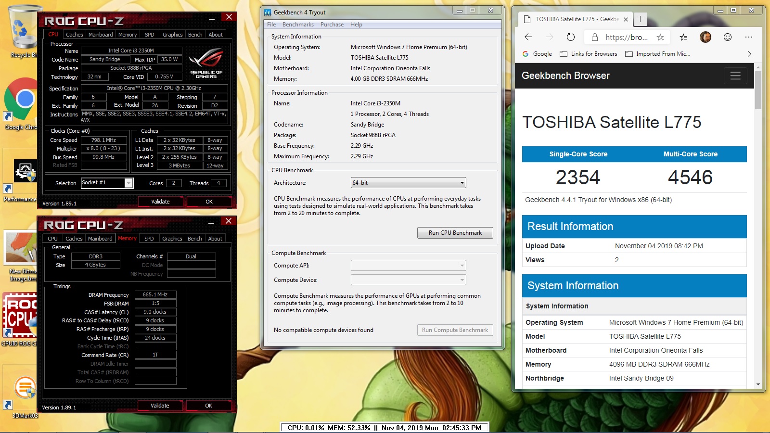Image resolution: width=770 pixels, height=433 pixels.
Task: Open the Geekbench Browser hamburger menu
Action: tap(735, 76)
